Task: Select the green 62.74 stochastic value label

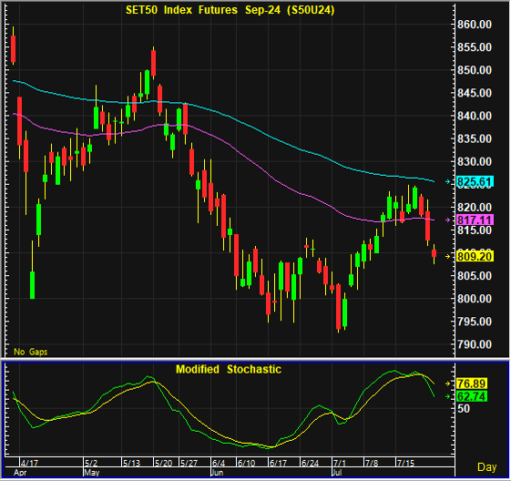Action: 472,396
